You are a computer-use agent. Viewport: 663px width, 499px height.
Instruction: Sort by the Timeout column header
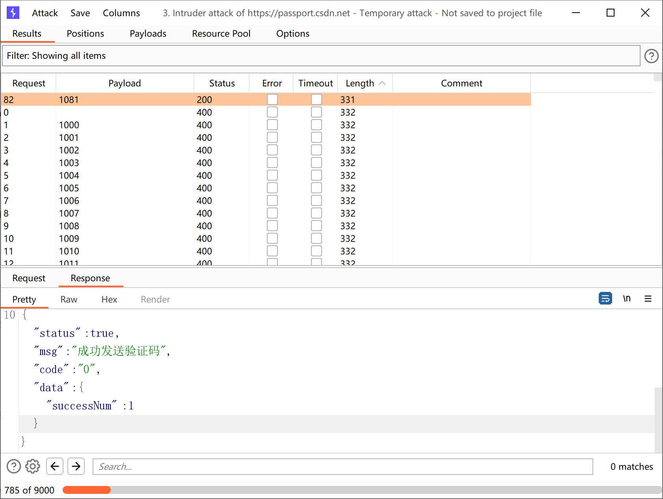point(316,83)
